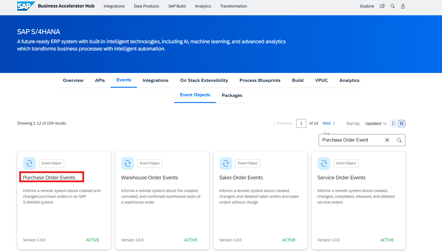The image size is (442, 252).
Task: Click ACTIVE status on Purchase Order Events card
Action: click(93, 240)
